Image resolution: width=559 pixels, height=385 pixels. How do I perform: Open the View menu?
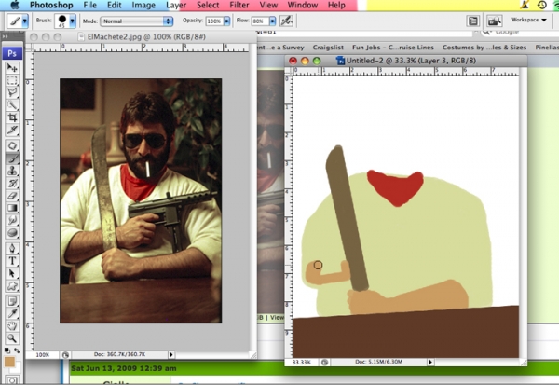(268, 5)
